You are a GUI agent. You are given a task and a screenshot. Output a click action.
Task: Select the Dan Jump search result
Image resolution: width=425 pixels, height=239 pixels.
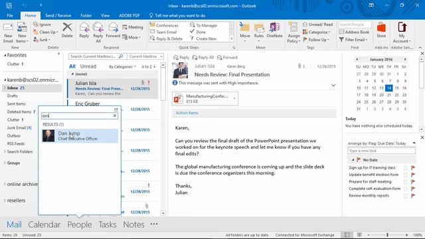point(80,135)
